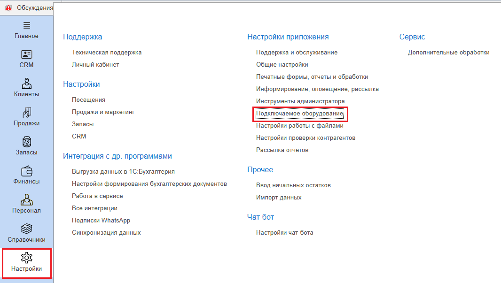The height and width of the screenshot is (283, 501).
Task: Open Подписки WhatsApp
Action: coord(101,221)
